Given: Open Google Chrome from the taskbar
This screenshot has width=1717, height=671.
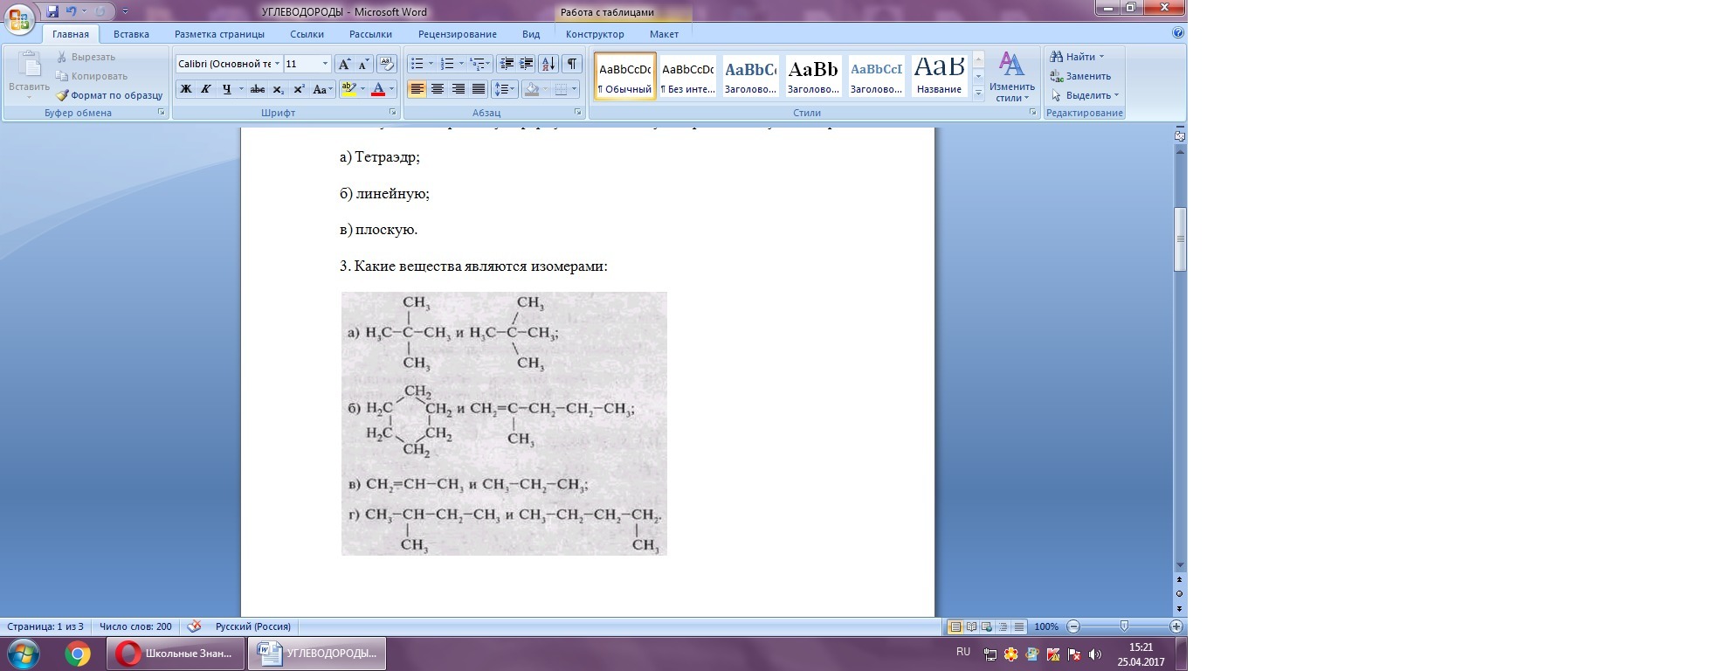Looking at the screenshot, I should pos(78,654).
